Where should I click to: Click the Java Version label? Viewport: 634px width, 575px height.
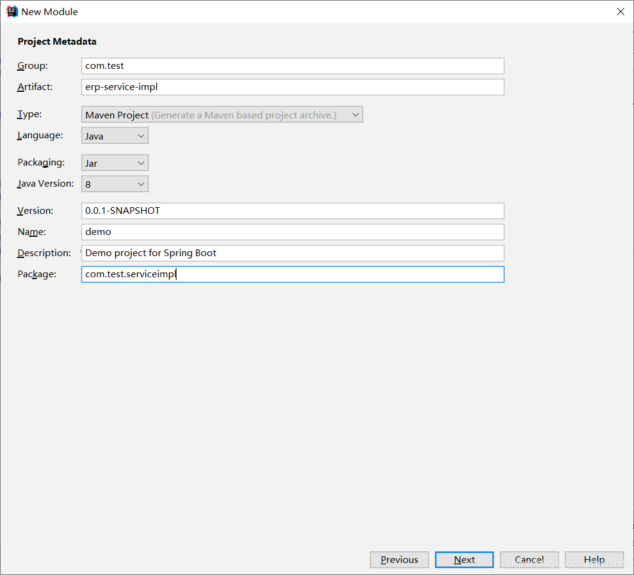[45, 184]
